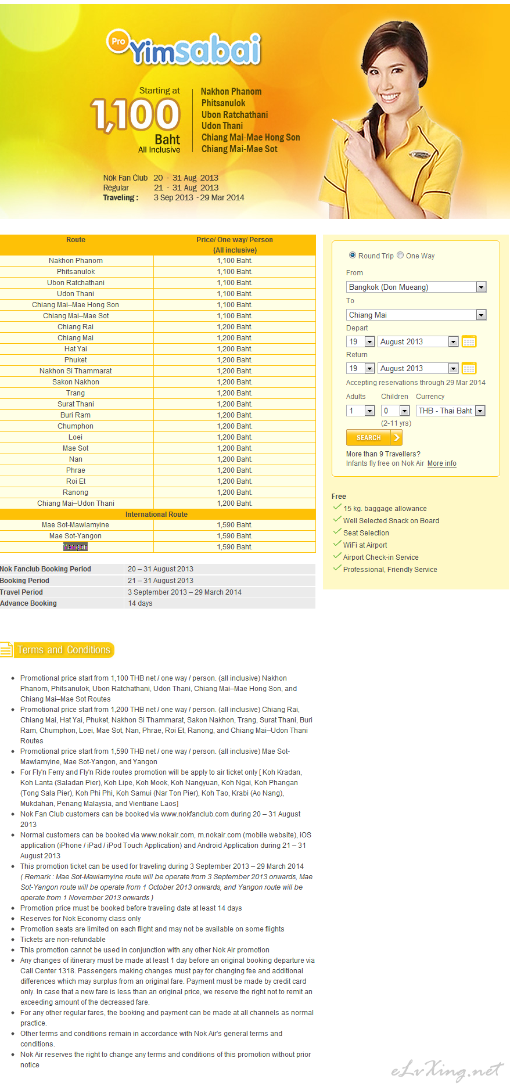Viewport: 510px width, 1090px height.
Task: Click the Travel Period label
Action: coord(21,592)
